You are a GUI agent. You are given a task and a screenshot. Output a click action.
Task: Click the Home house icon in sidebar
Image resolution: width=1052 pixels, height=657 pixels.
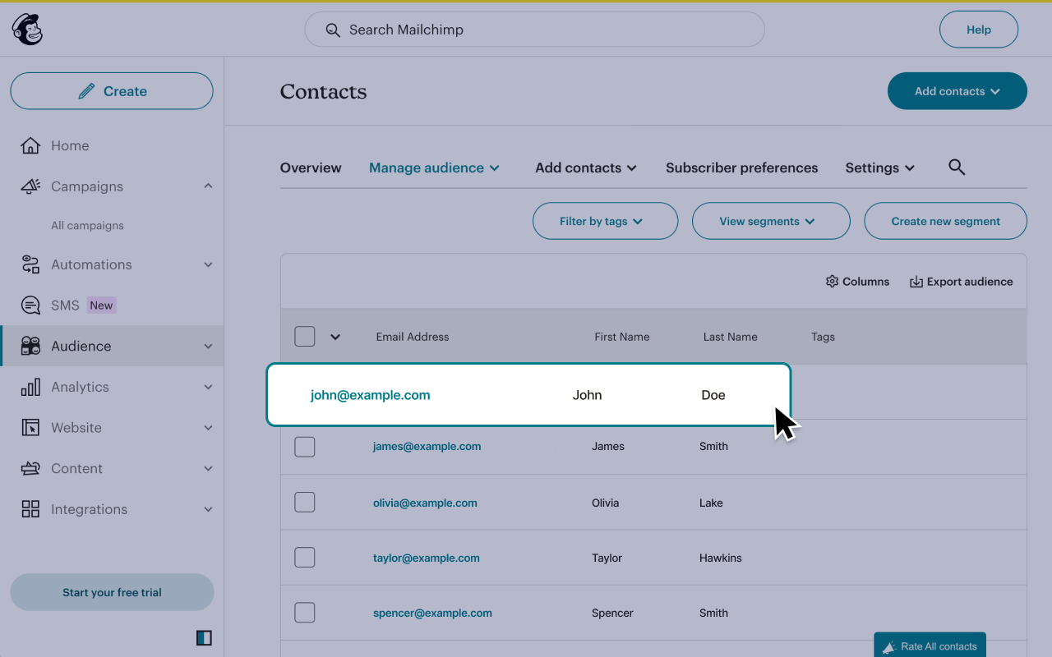pyautogui.click(x=30, y=145)
